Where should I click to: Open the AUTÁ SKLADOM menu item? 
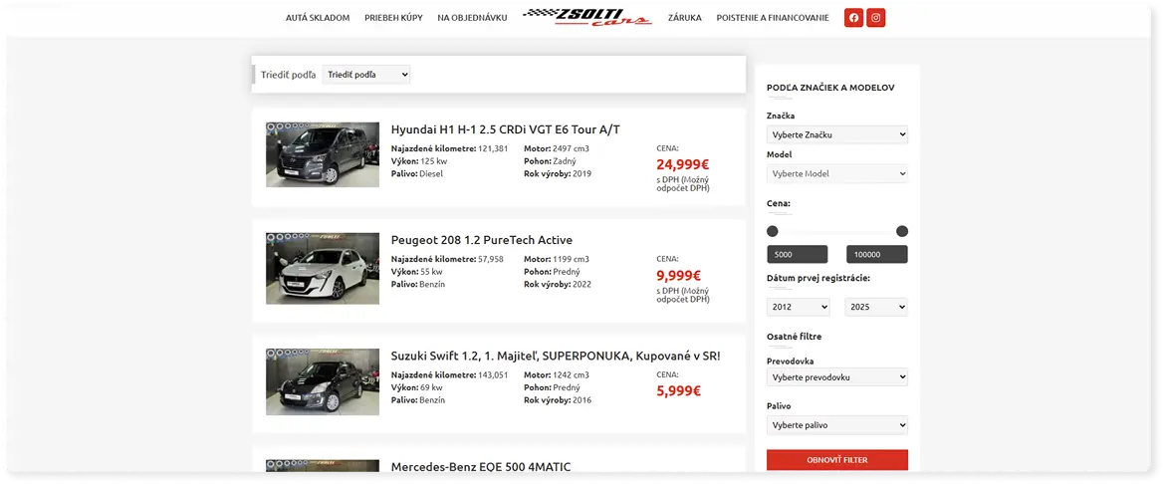click(x=318, y=18)
